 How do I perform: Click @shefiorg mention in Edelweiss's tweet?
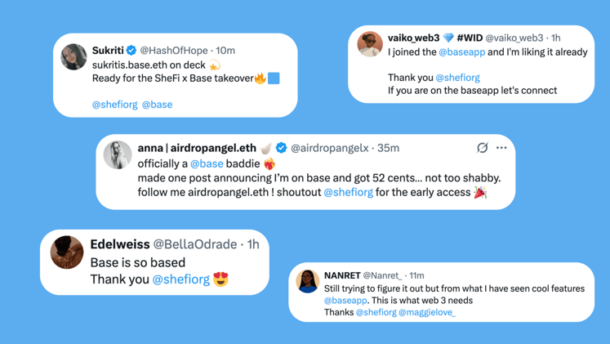point(181,279)
